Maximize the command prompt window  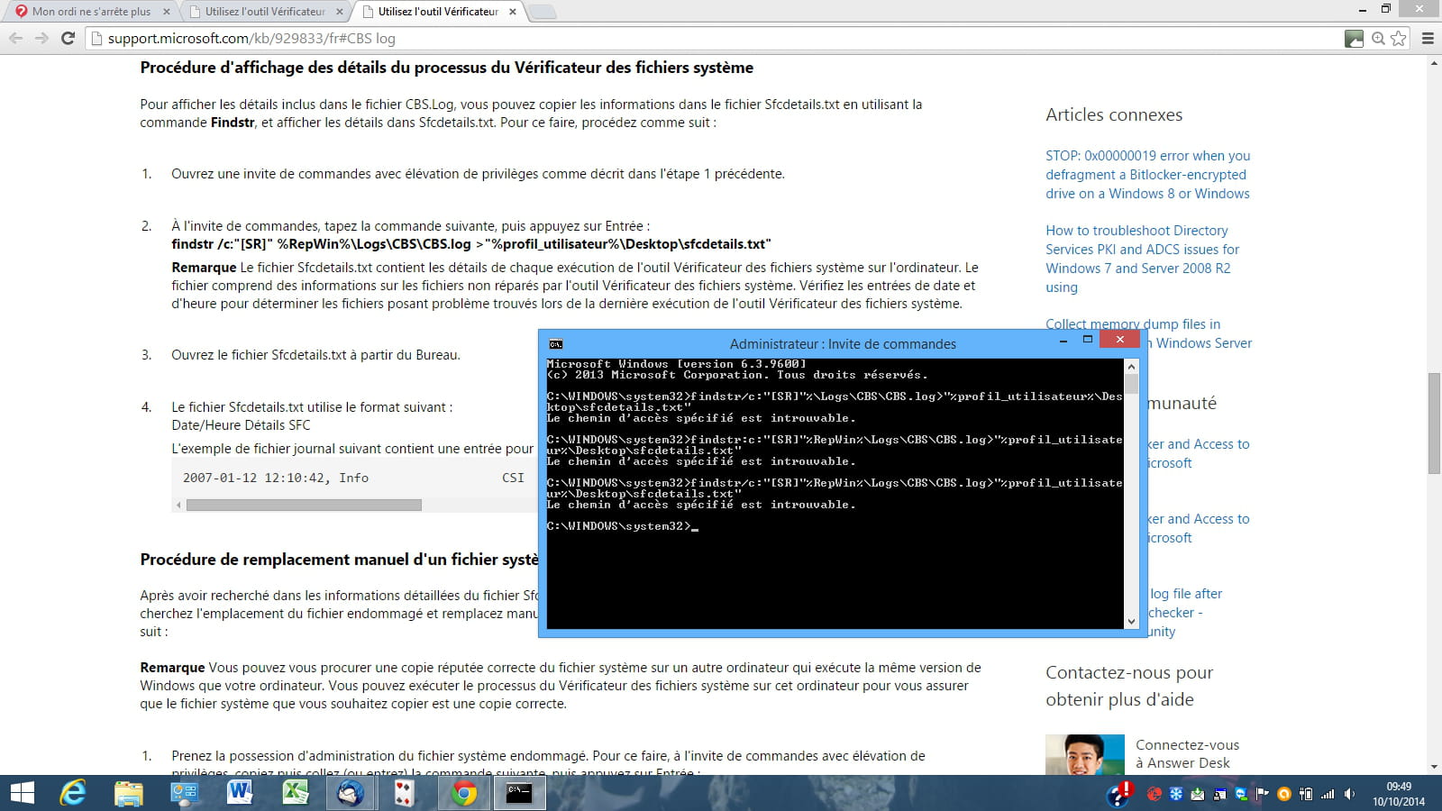[1088, 340]
